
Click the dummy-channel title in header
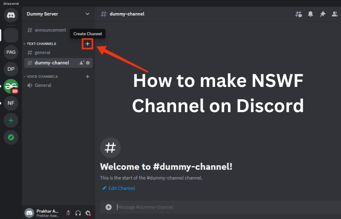[127, 14]
